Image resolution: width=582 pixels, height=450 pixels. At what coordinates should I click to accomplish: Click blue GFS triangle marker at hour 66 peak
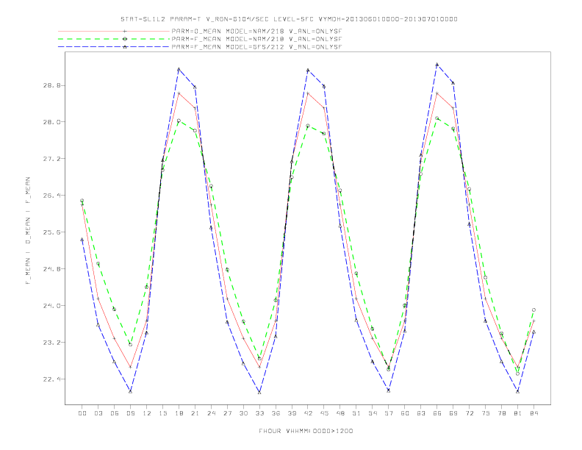coord(437,64)
